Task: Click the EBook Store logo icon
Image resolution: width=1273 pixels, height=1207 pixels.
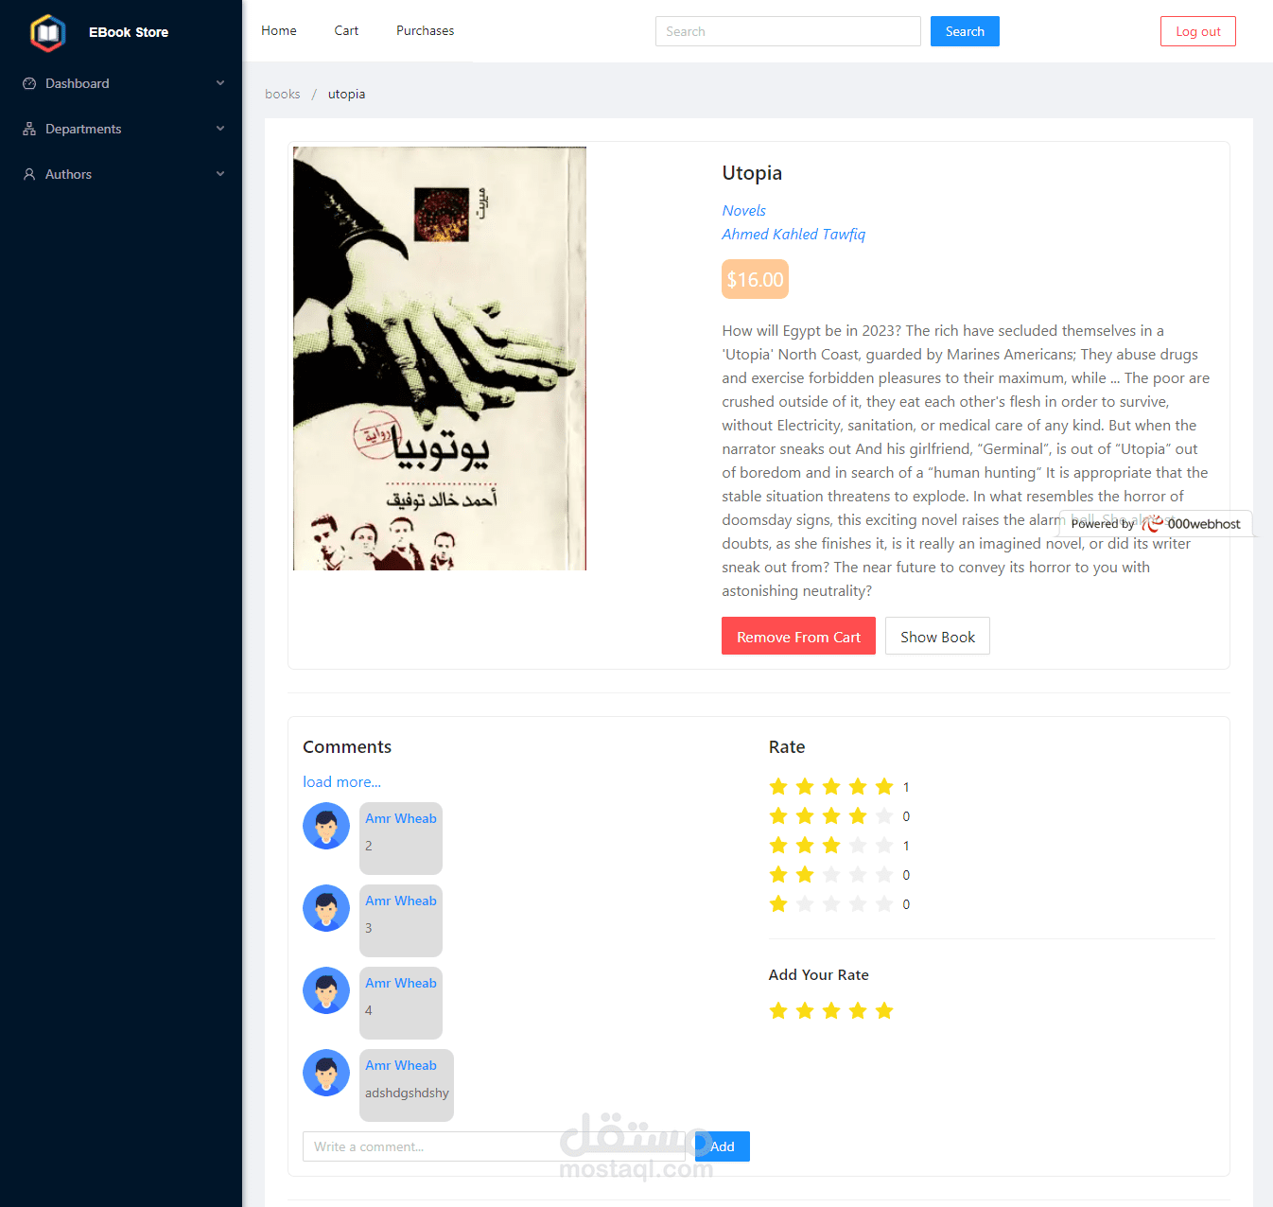Action: (47, 33)
